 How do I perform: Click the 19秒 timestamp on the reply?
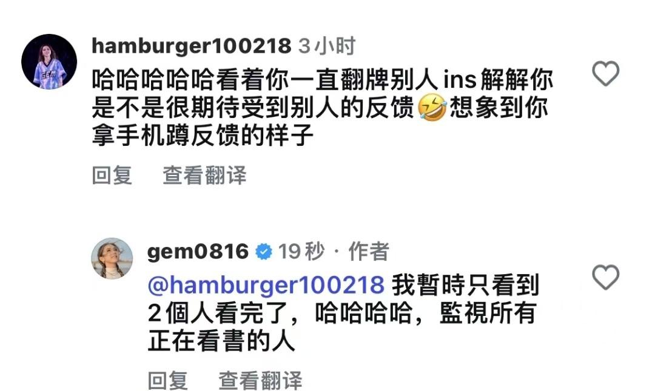click(301, 252)
